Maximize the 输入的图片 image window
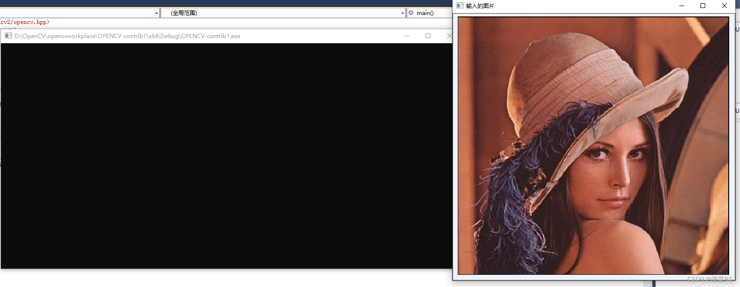This screenshot has height=287, width=740. pos(703,6)
